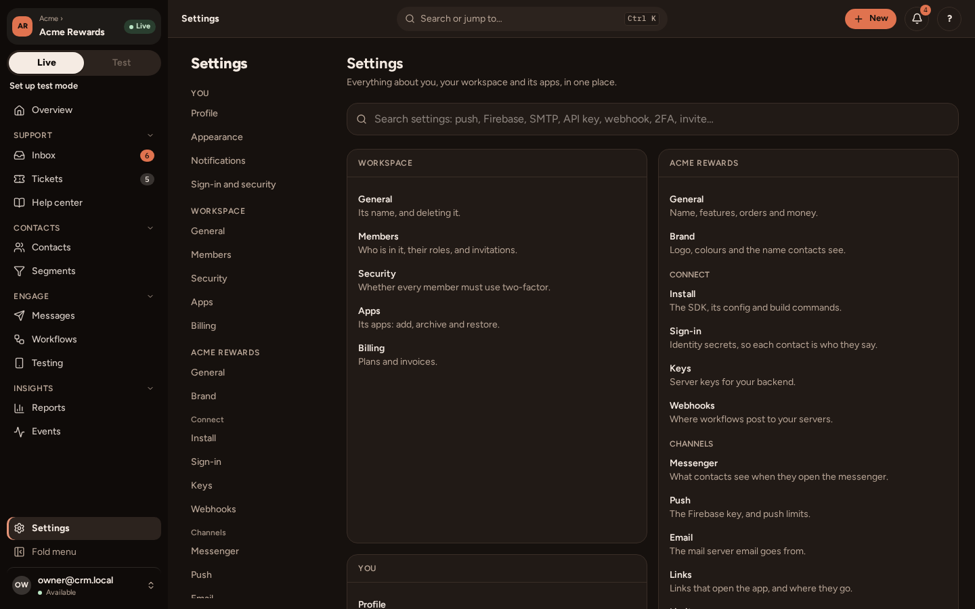Viewport: 975px width, 609px height.
Task: Click the Settings gear icon
Action: click(x=20, y=528)
